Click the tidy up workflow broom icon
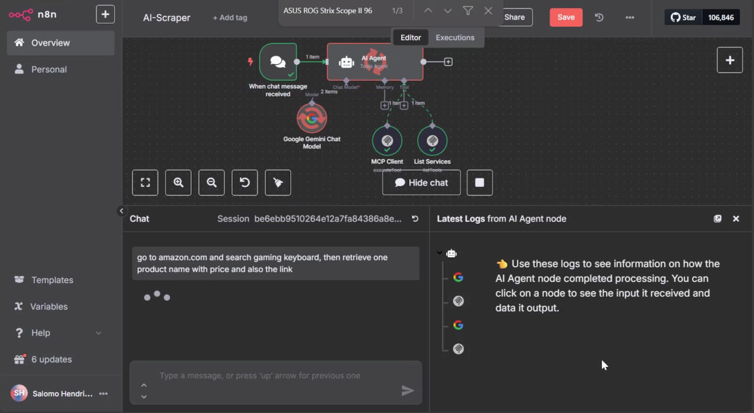 [278, 182]
